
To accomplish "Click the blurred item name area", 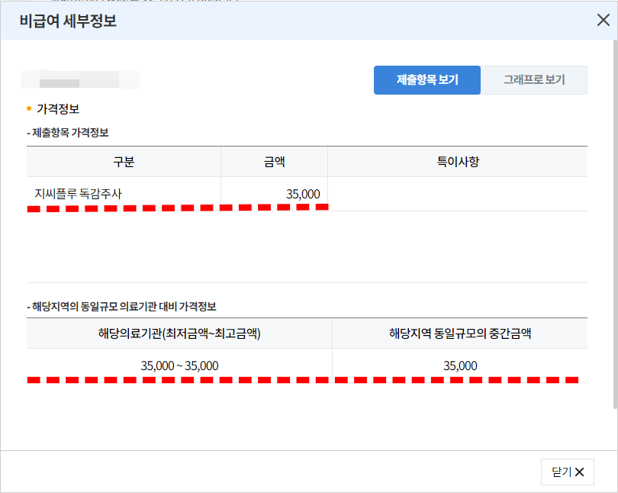I will coord(76,80).
